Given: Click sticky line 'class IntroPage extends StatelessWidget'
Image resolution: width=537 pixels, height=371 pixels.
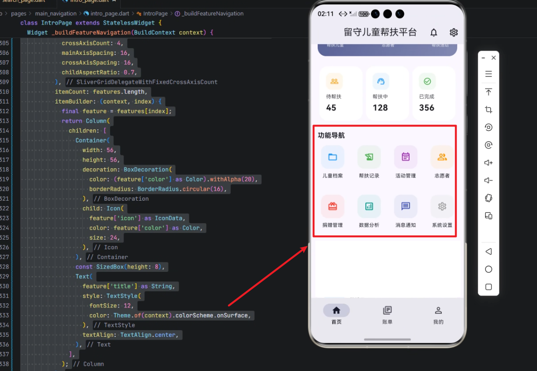Looking at the screenshot, I should tap(91, 23).
